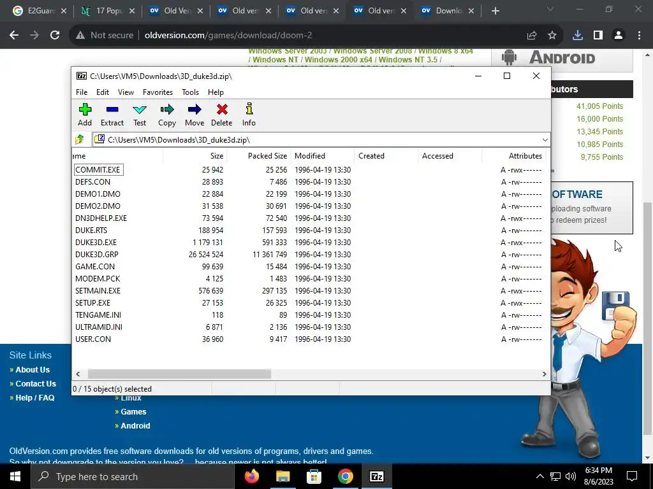Open the File menu in 7-Zip
This screenshot has height=489, width=653.
pos(82,92)
